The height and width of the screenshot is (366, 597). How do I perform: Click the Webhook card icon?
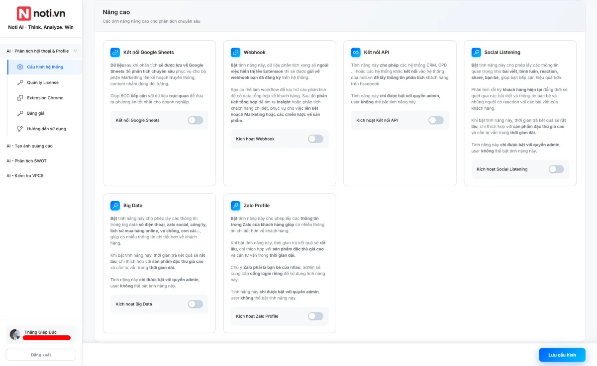tap(235, 52)
